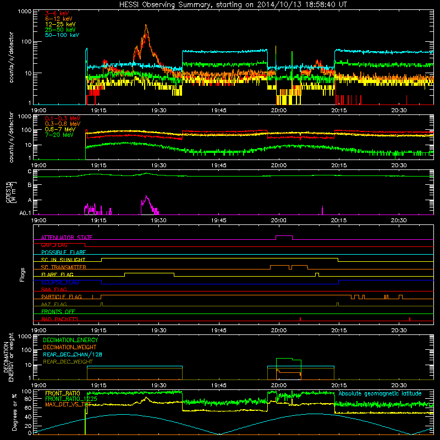Select the GAP_FLAG label
This screenshot has height=440, width=440.
(54, 245)
